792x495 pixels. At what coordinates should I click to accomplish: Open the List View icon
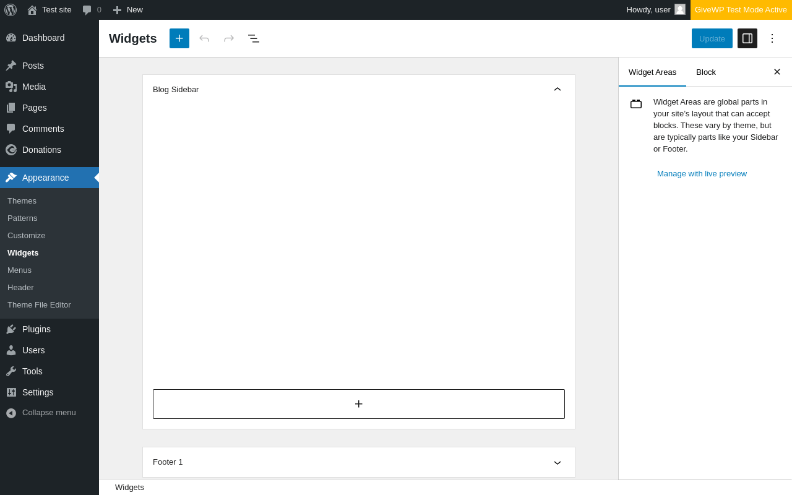[254, 38]
